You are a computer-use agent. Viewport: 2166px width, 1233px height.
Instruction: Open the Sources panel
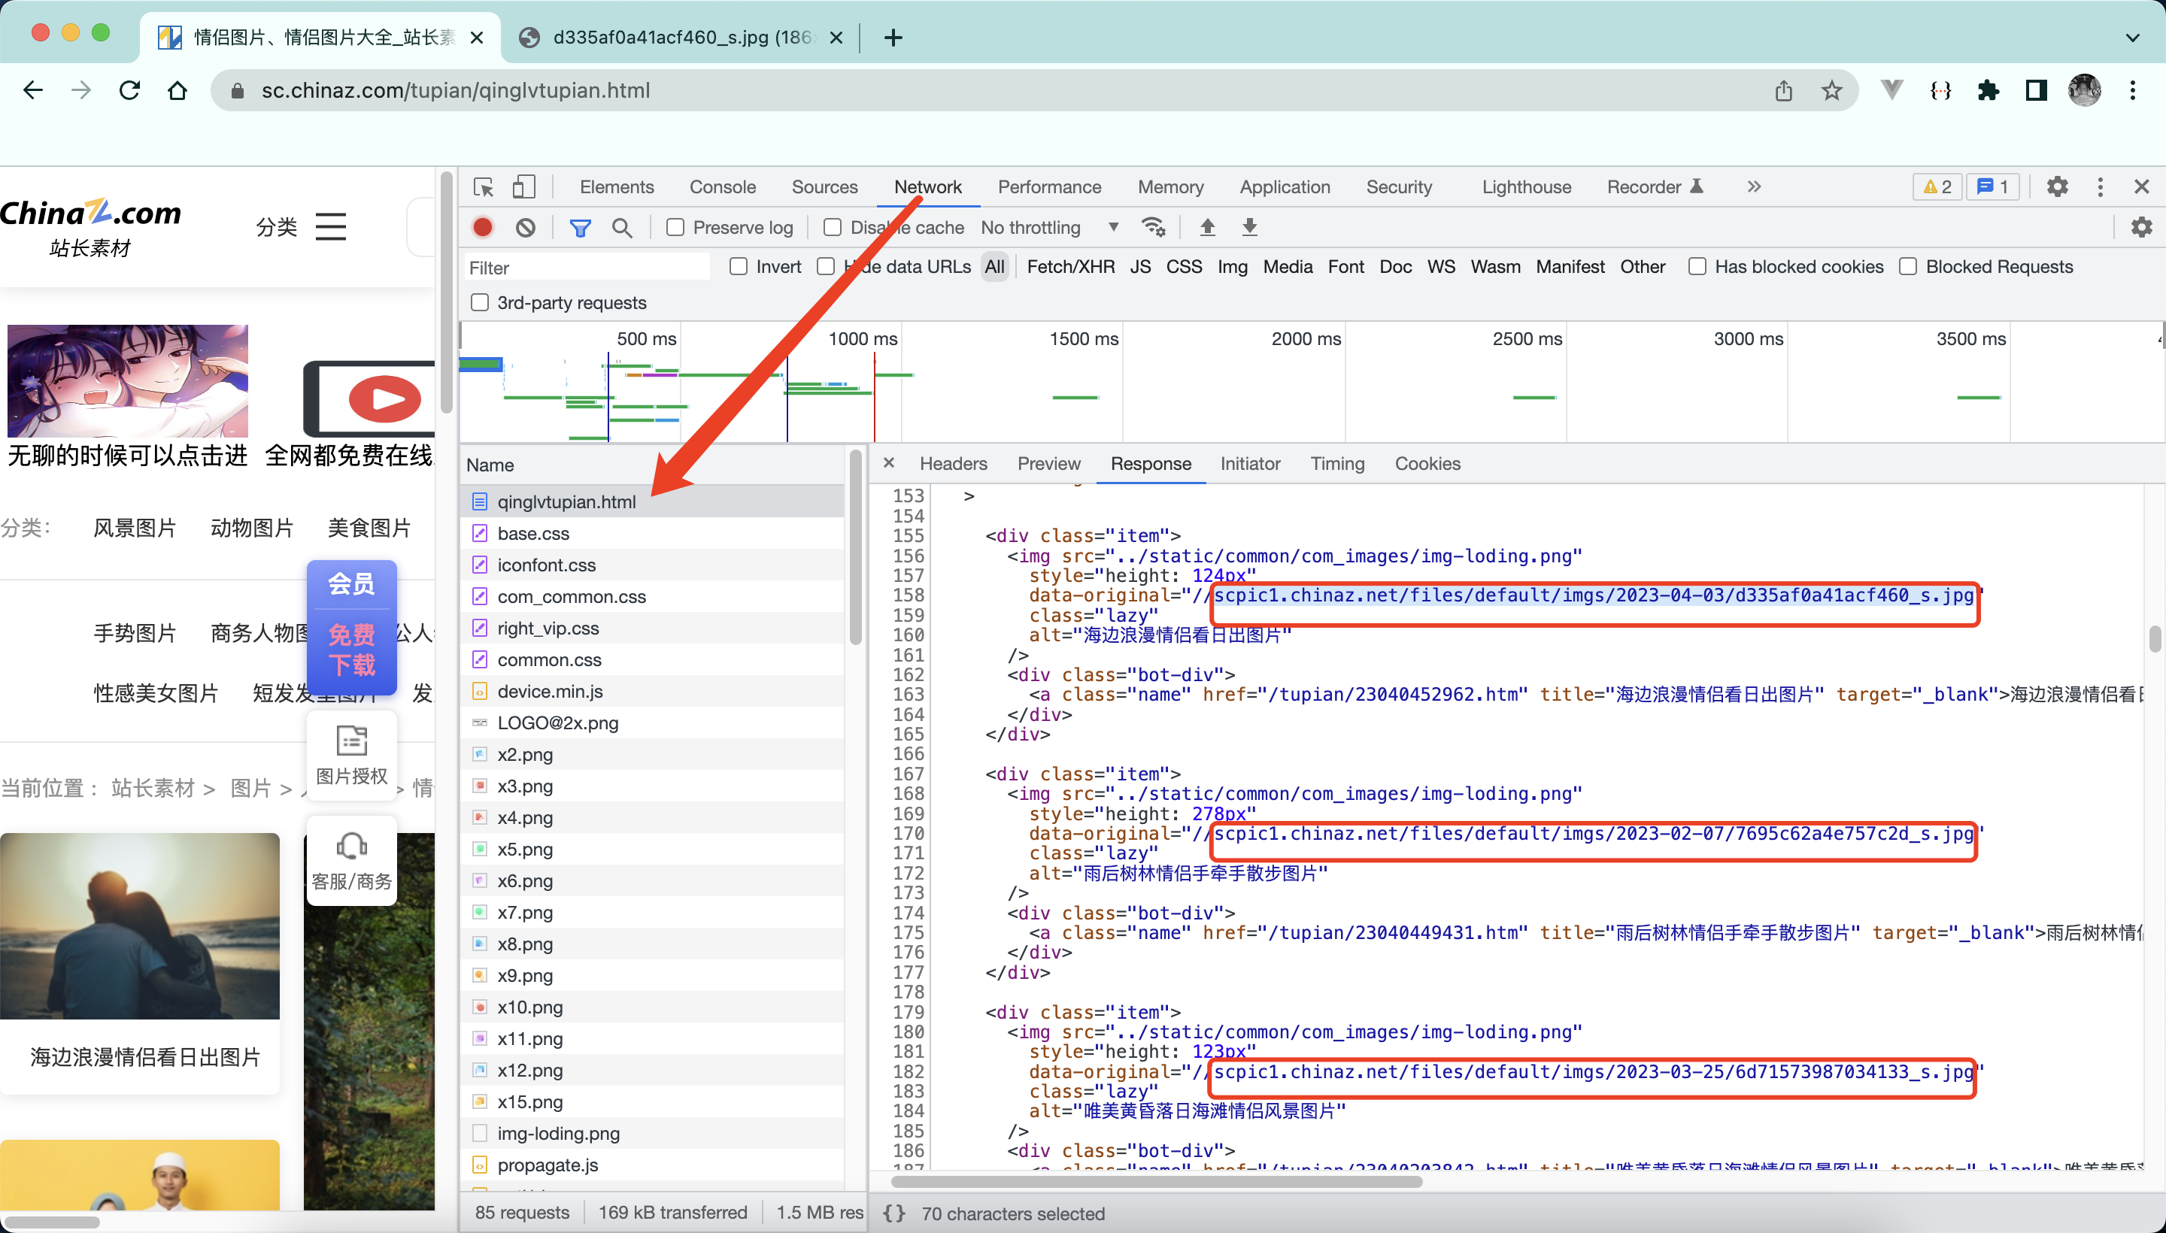pyautogui.click(x=824, y=187)
